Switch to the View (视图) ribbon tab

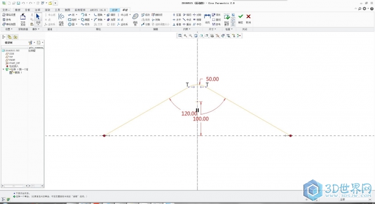tap(67, 10)
